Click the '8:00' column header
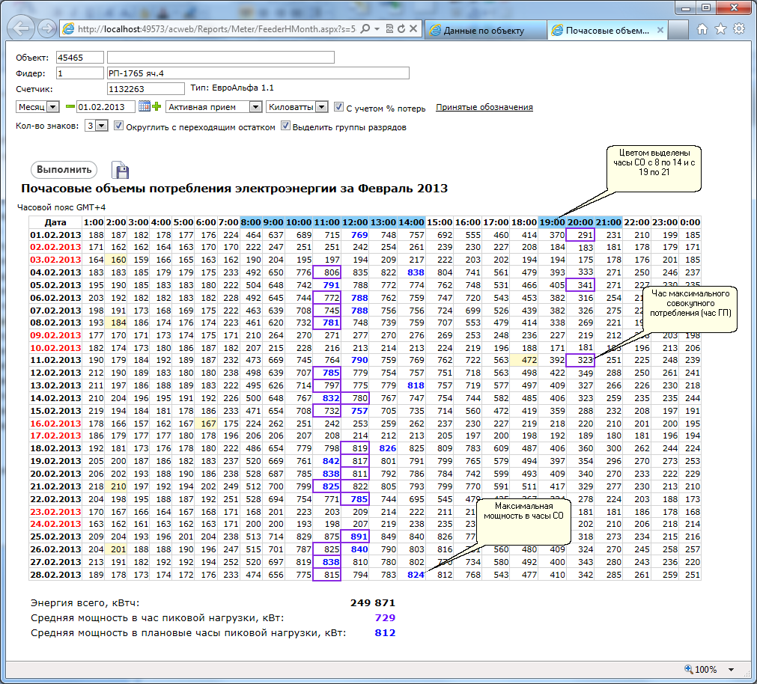The width and height of the screenshot is (757, 684). tap(251, 222)
